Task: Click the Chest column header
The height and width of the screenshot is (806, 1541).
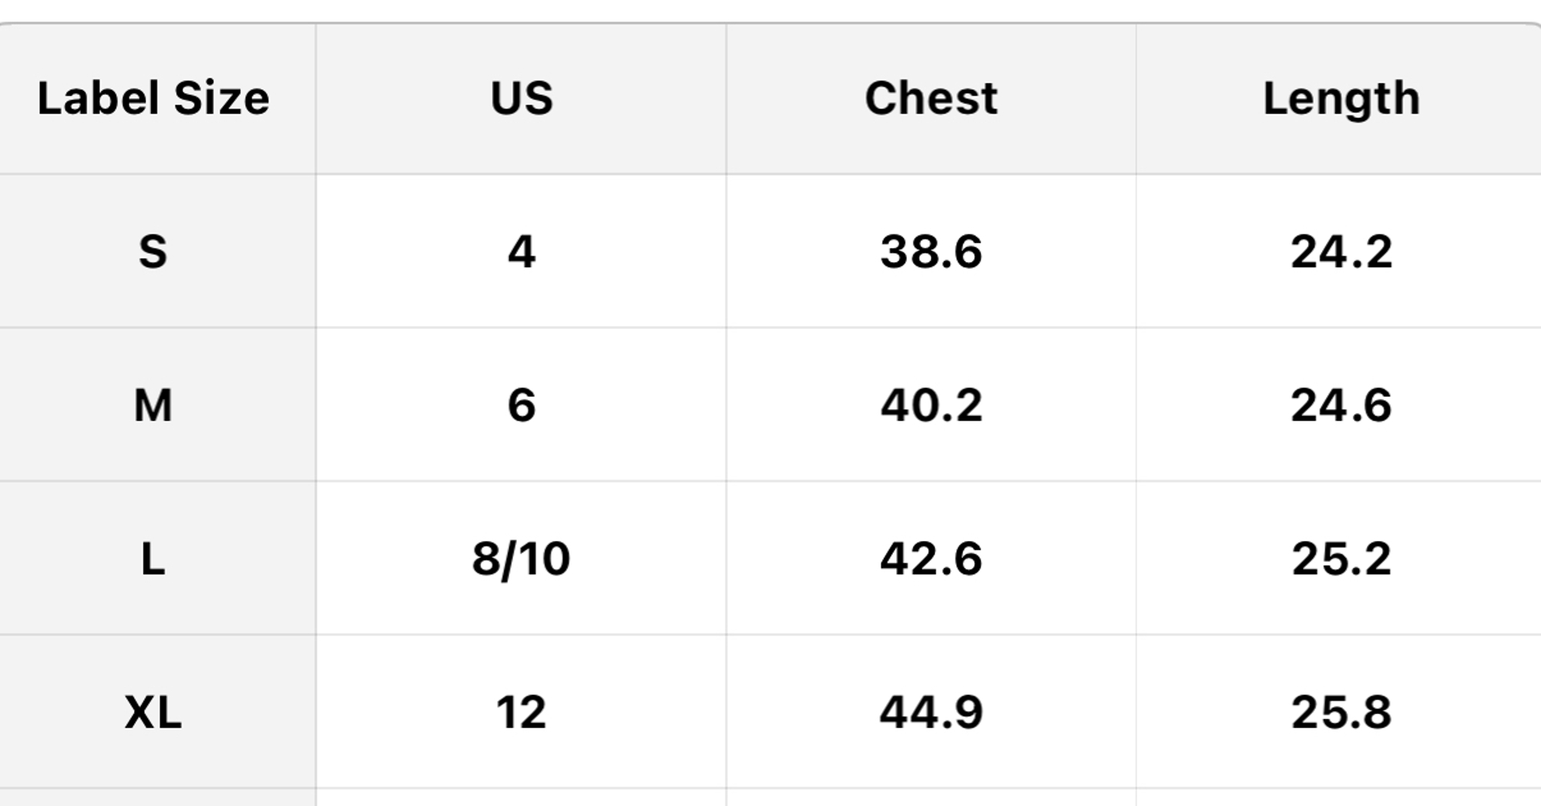Action: 931,99
